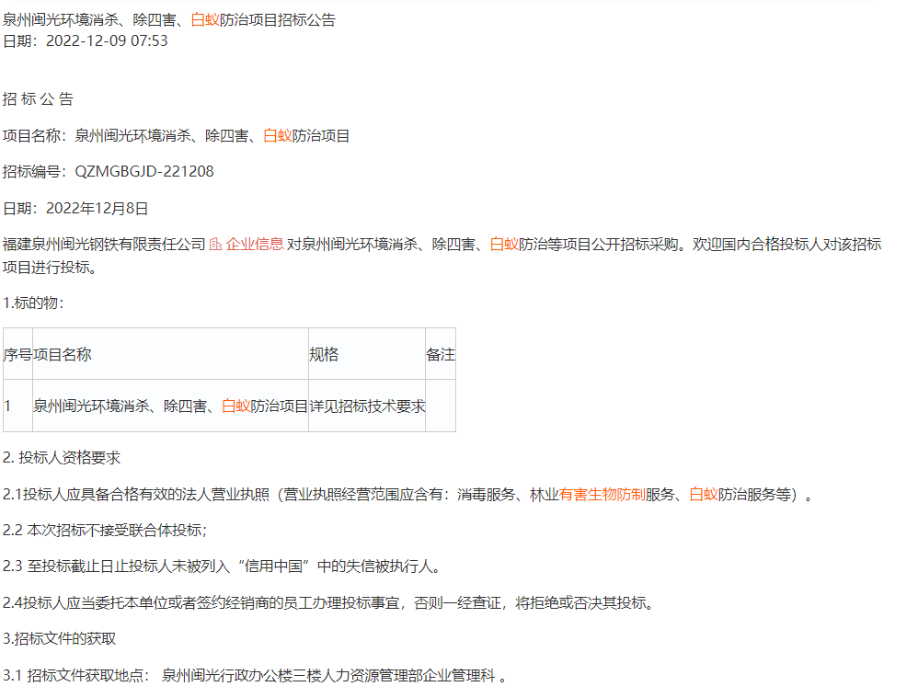Open the 有害生物防制 highlighted link
Screen dimensions: 918x698
coord(602,494)
